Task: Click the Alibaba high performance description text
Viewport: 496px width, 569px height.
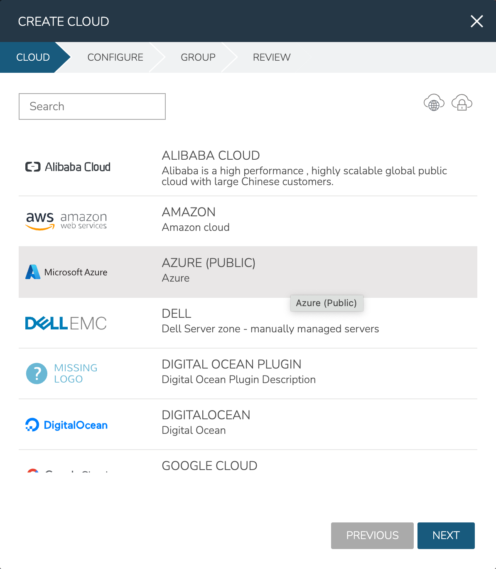Action: tap(304, 176)
